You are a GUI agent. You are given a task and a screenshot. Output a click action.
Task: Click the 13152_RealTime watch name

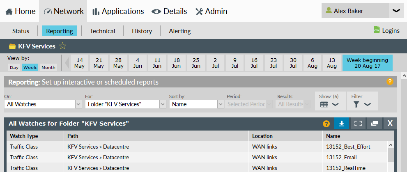tap(346, 168)
